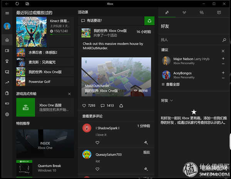Remove Major Nelson suggestion with minus
This screenshot has height=179, width=231.
223,64
